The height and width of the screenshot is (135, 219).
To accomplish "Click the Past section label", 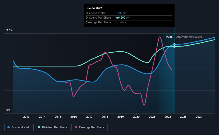I will click(169, 37).
